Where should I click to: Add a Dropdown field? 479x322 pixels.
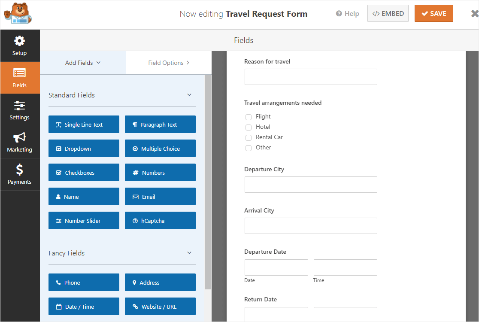[x=84, y=149]
